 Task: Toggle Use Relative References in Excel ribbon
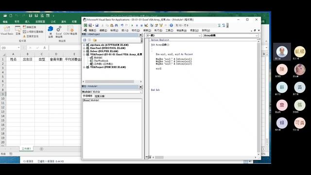33,32
